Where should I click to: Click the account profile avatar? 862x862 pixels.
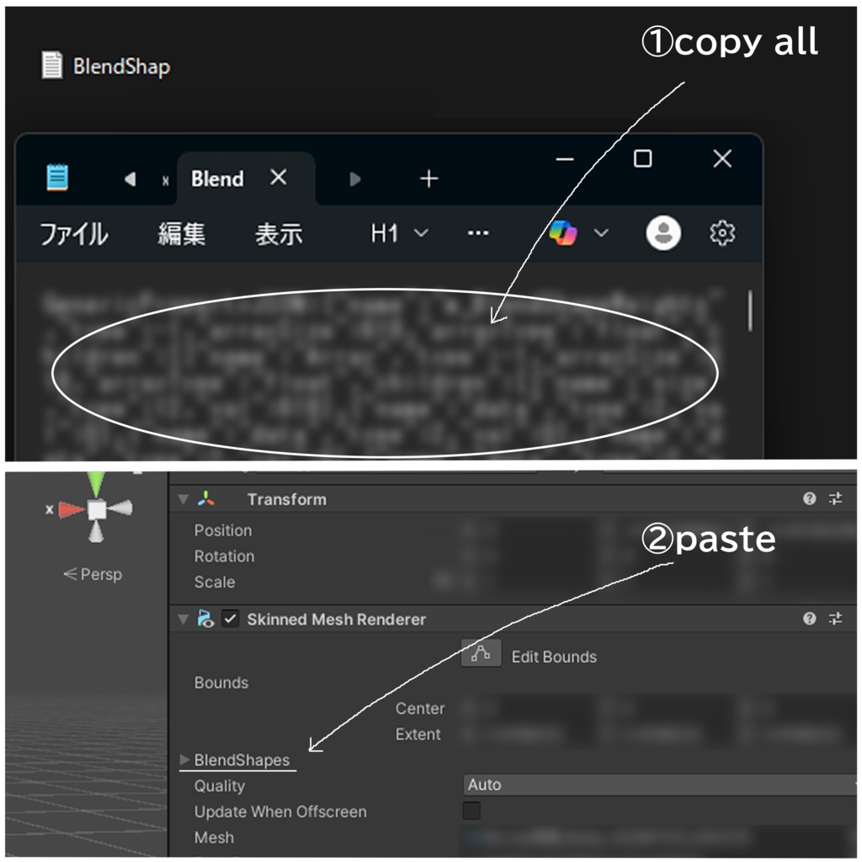coord(663,233)
